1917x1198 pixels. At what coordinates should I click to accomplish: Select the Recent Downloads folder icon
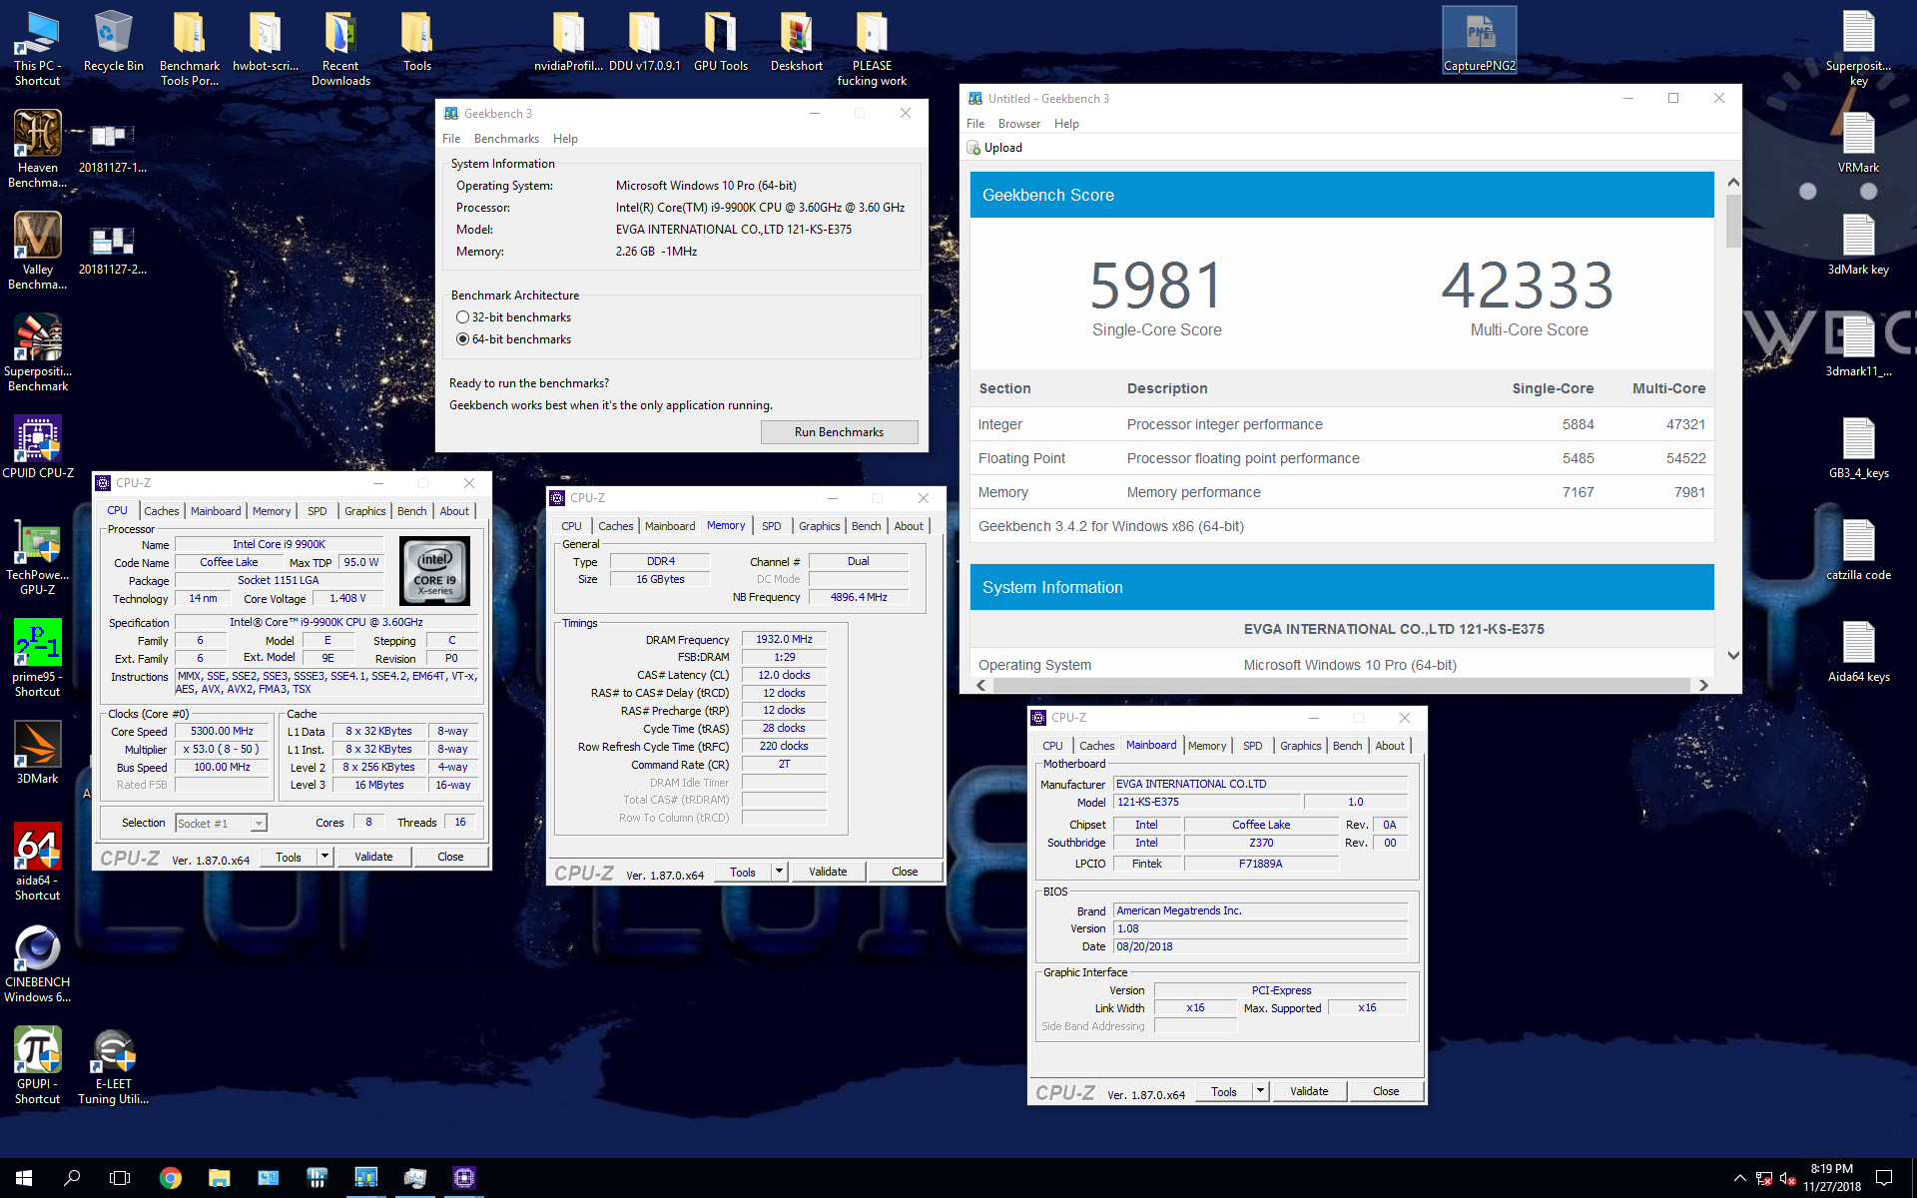(x=341, y=47)
